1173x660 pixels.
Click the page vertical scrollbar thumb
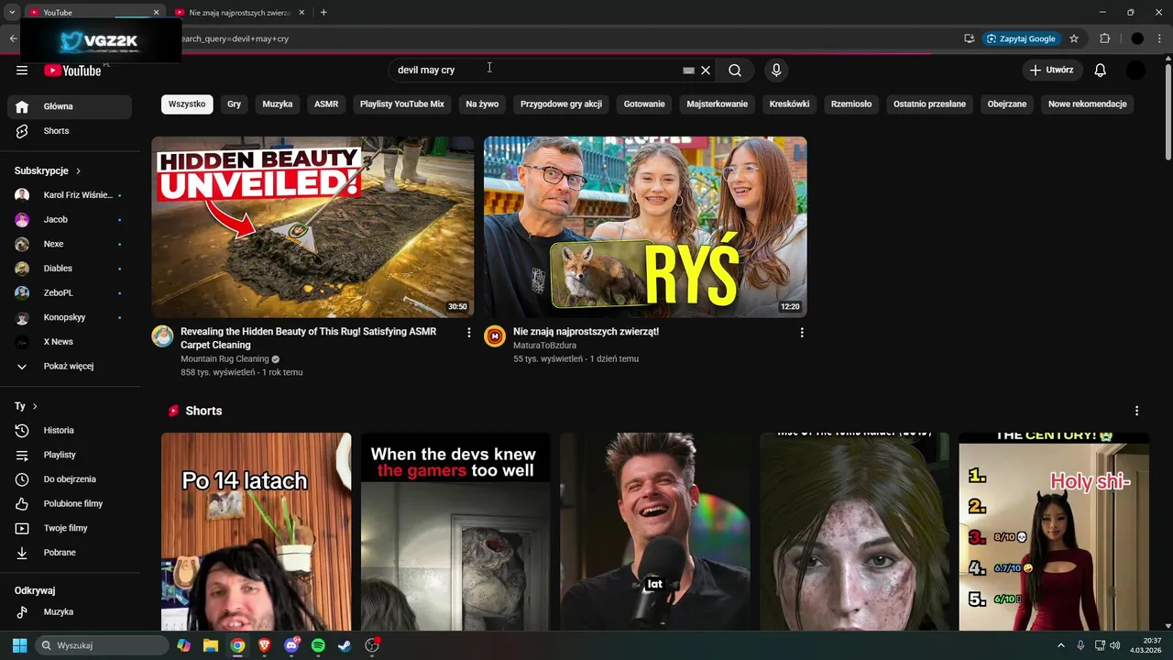click(x=1168, y=111)
